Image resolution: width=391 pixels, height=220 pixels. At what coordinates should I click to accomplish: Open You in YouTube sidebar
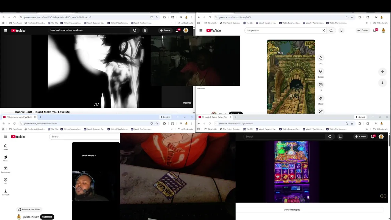tap(5, 181)
